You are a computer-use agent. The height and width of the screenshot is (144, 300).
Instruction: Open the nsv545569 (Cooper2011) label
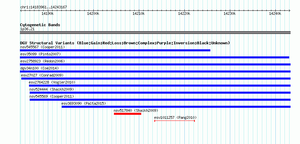(52, 96)
